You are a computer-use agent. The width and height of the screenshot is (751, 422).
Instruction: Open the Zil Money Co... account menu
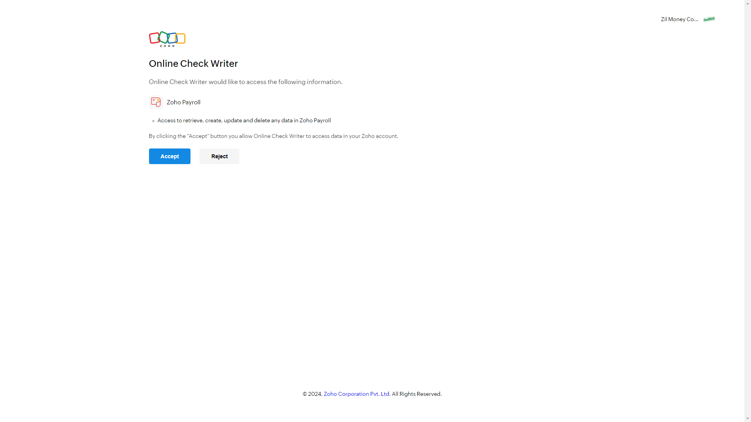tap(679, 19)
